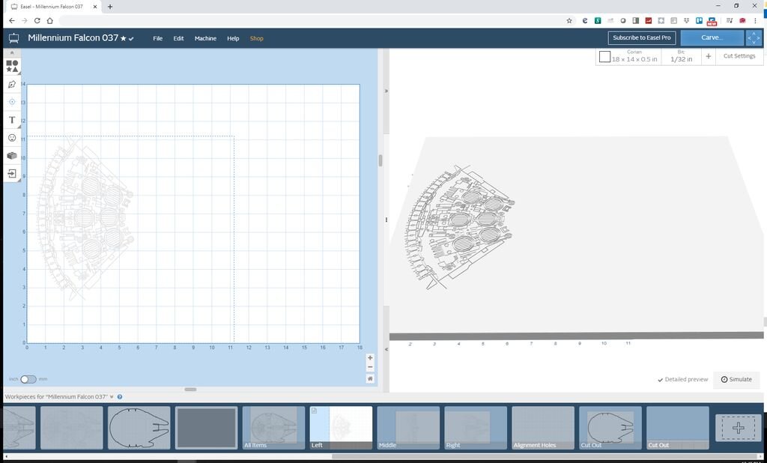
Task: Select the Left workpiece
Action: (341, 428)
